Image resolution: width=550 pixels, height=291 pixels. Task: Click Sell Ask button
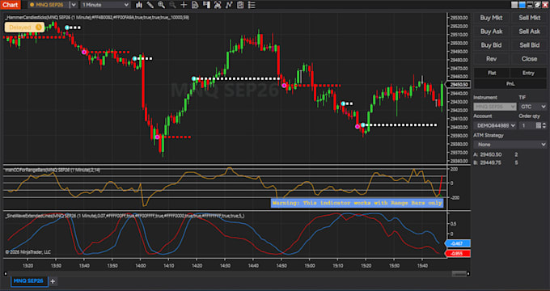529,32
